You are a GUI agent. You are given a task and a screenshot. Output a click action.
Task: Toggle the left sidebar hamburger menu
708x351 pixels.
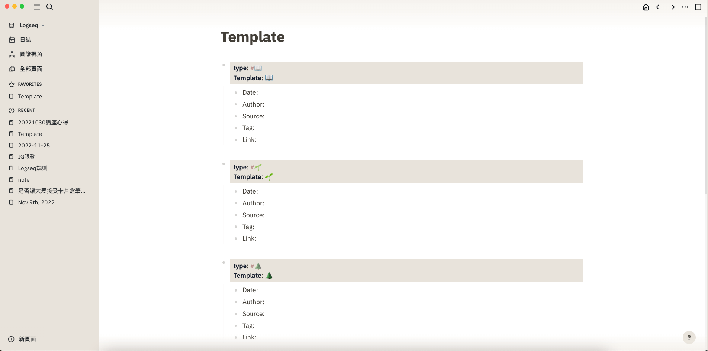click(x=37, y=7)
